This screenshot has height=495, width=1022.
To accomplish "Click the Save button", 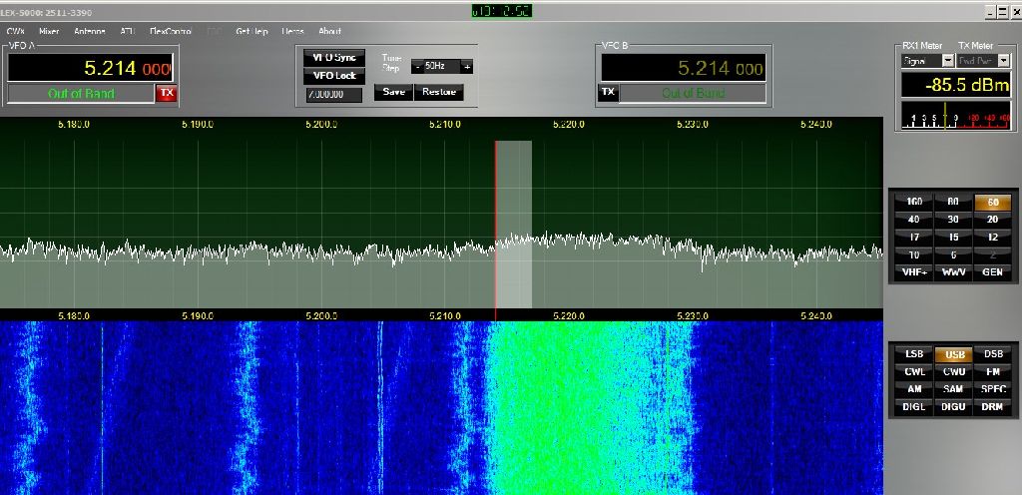I will pos(393,92).
